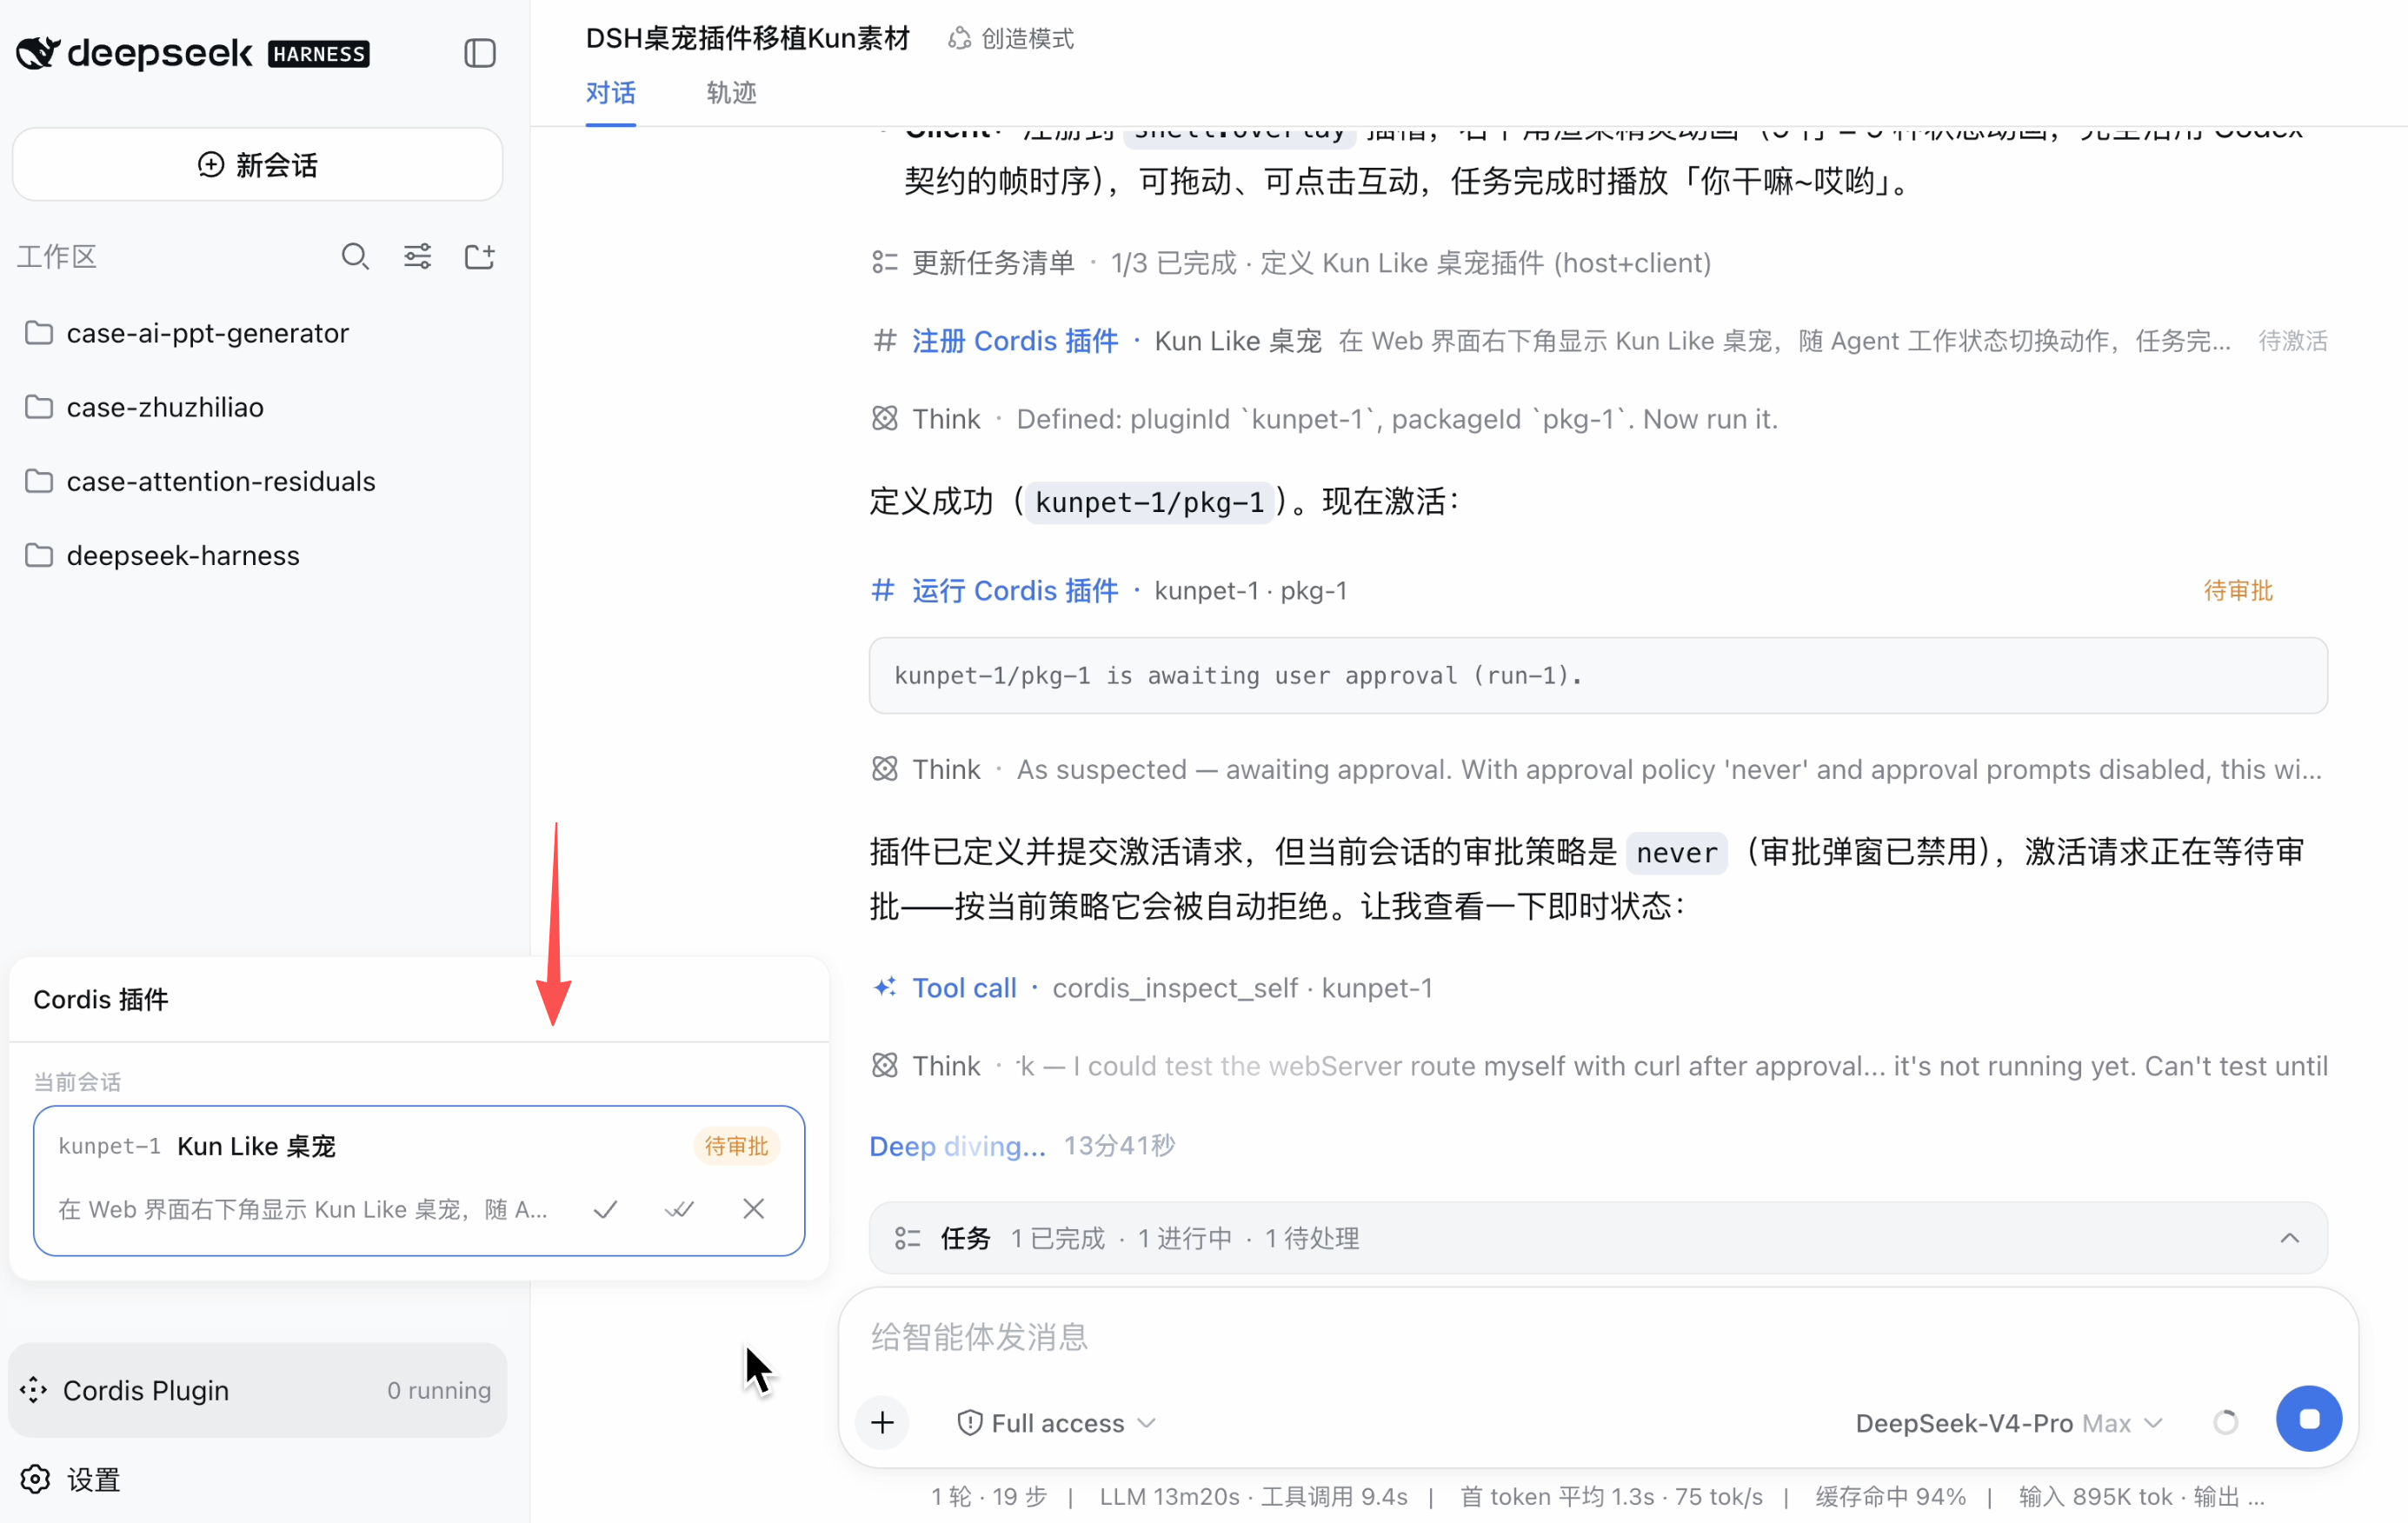Select the kunpet-1 Kun Like 桌宠 card
Viewport: 2408px width, 1523px height.
419,1181
